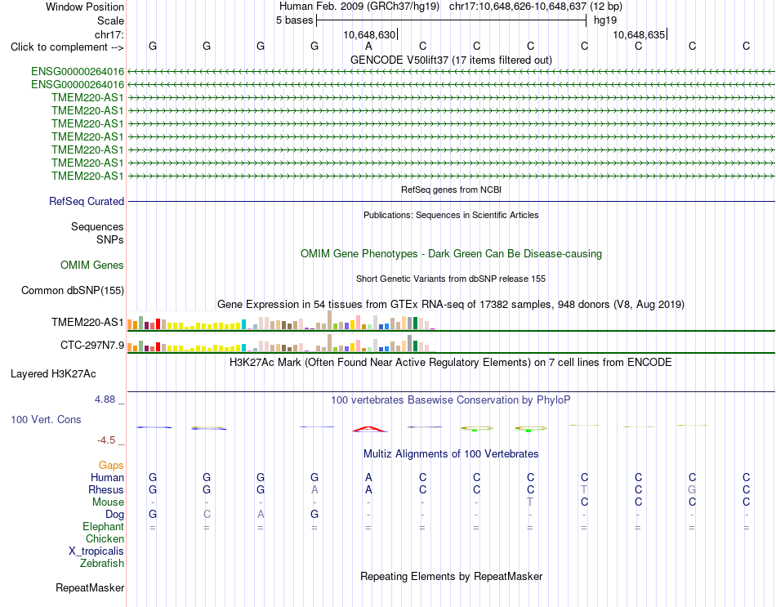Open the RefSeq Curated track label
The height and width of the screenshot is (607, 776).
pos(86,202)
